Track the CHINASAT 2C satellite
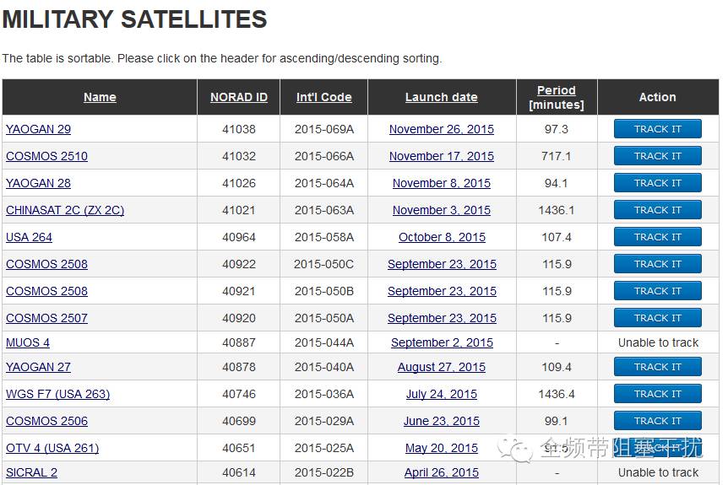Screen dimensions: 728x485 (657, 209)
